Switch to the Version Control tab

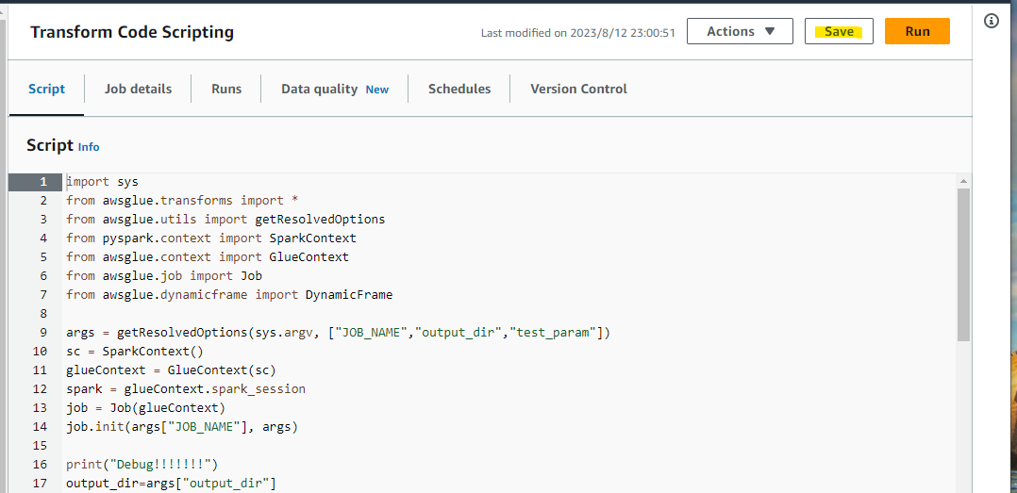578,89
